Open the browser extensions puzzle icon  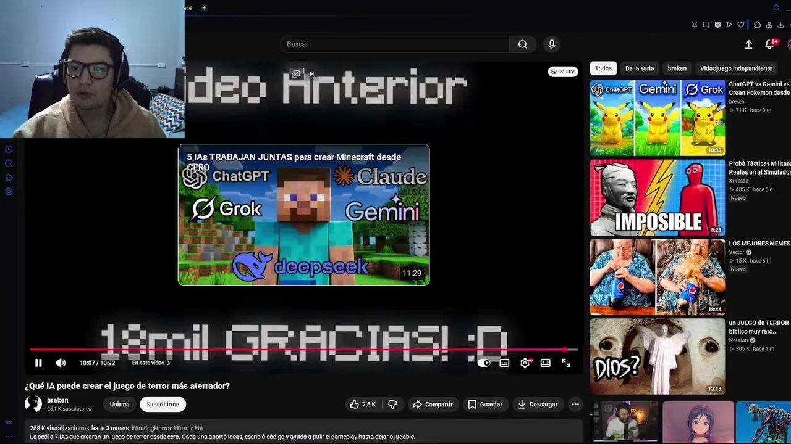tap(758, 25)
